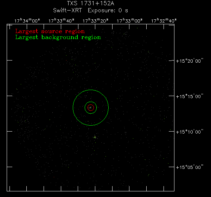Click the declination label +15°15'00"
211x197 pixels.
point(190,96)
